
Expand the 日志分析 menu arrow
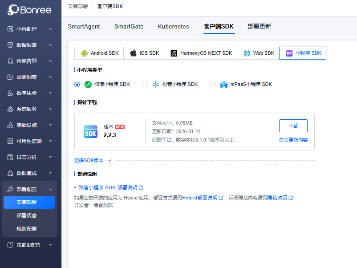click(50, 157)
